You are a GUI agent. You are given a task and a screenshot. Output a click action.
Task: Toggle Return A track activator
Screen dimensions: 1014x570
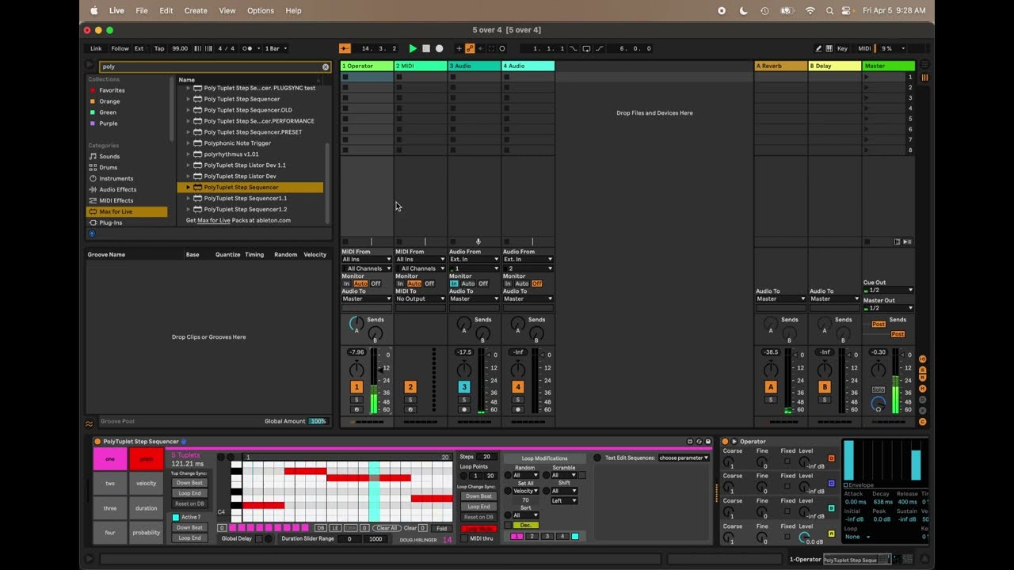[x=771, y=387]
